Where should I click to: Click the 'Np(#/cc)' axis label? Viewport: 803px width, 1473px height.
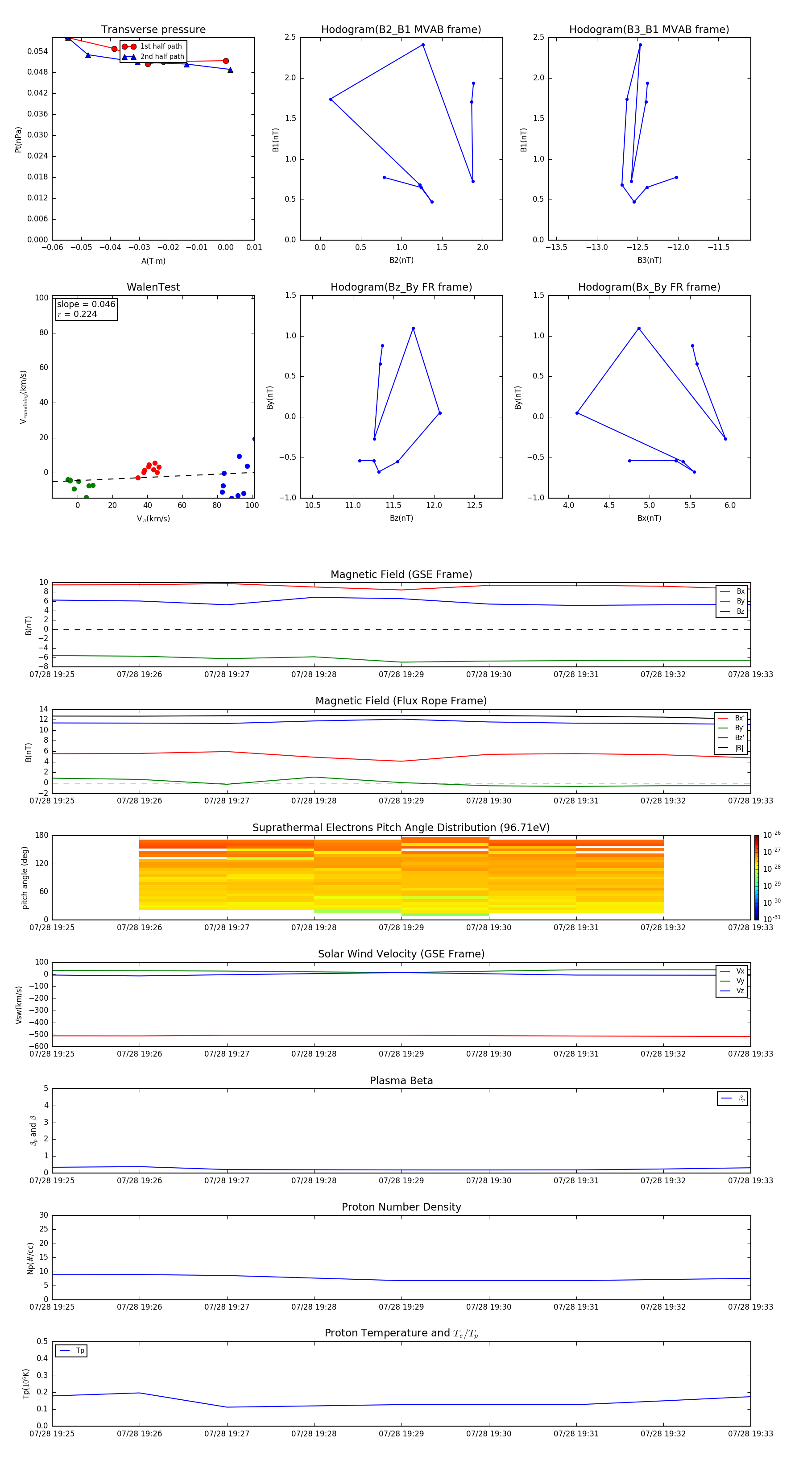(x=30, y=1258)
